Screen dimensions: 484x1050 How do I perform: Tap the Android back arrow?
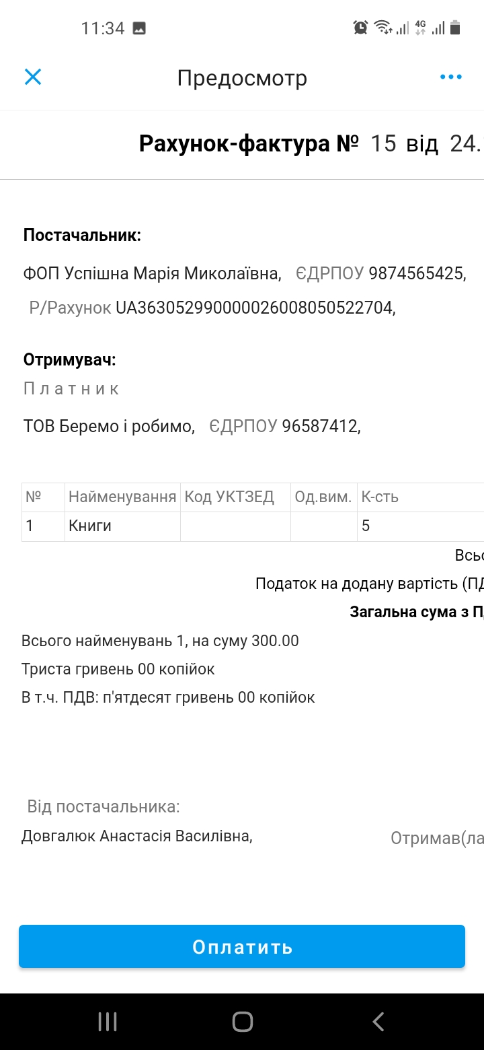378,1022
